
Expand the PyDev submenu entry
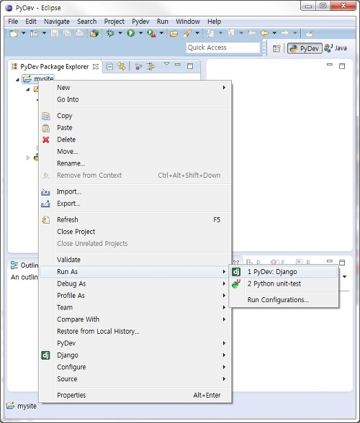tap(135, 343)
